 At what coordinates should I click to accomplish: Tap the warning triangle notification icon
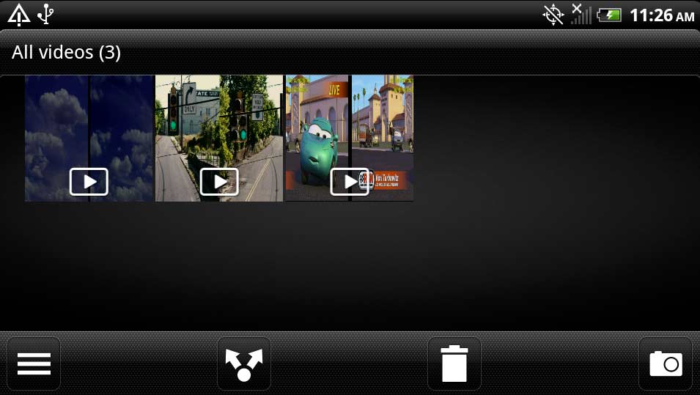click(19, 15)
